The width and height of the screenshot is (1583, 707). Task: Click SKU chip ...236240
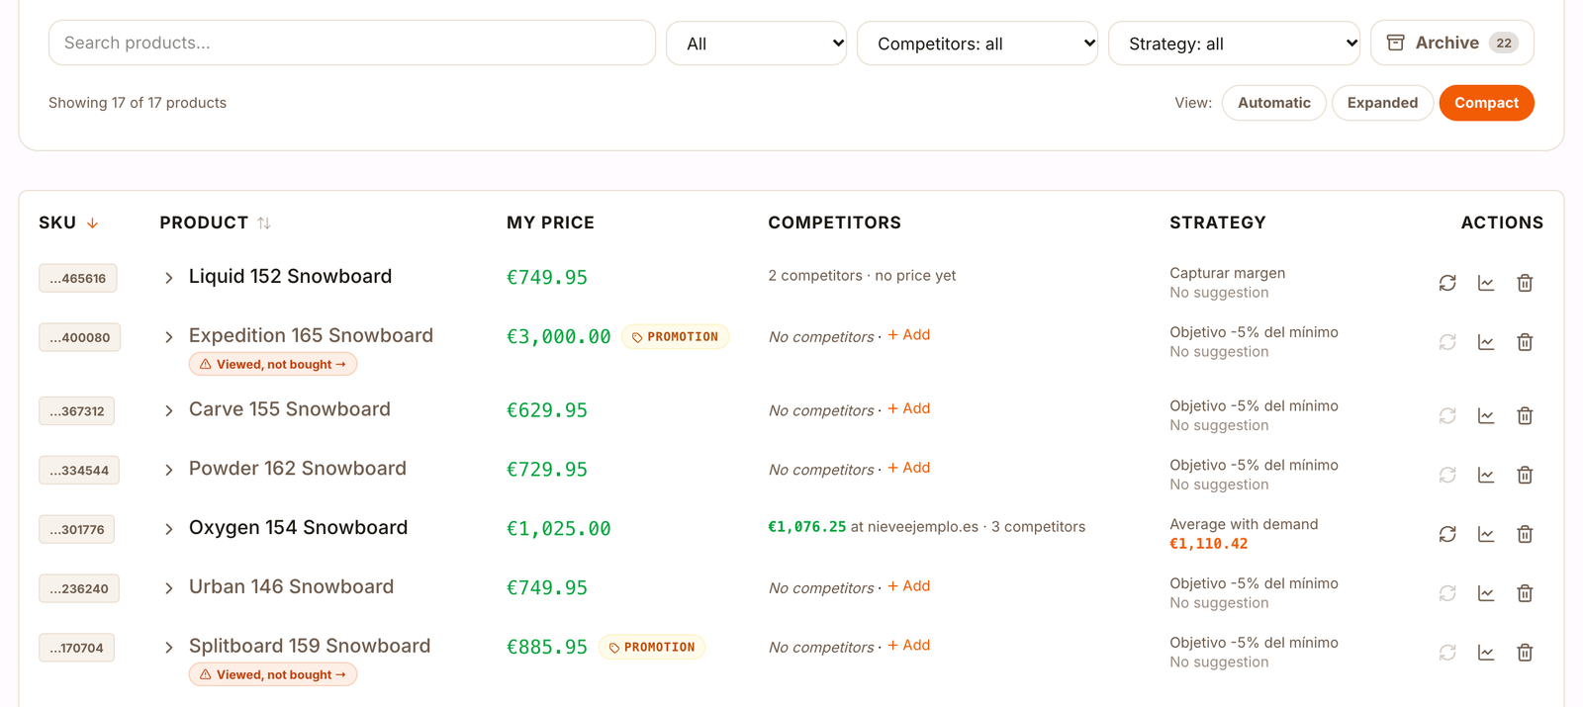click(79, 588)
